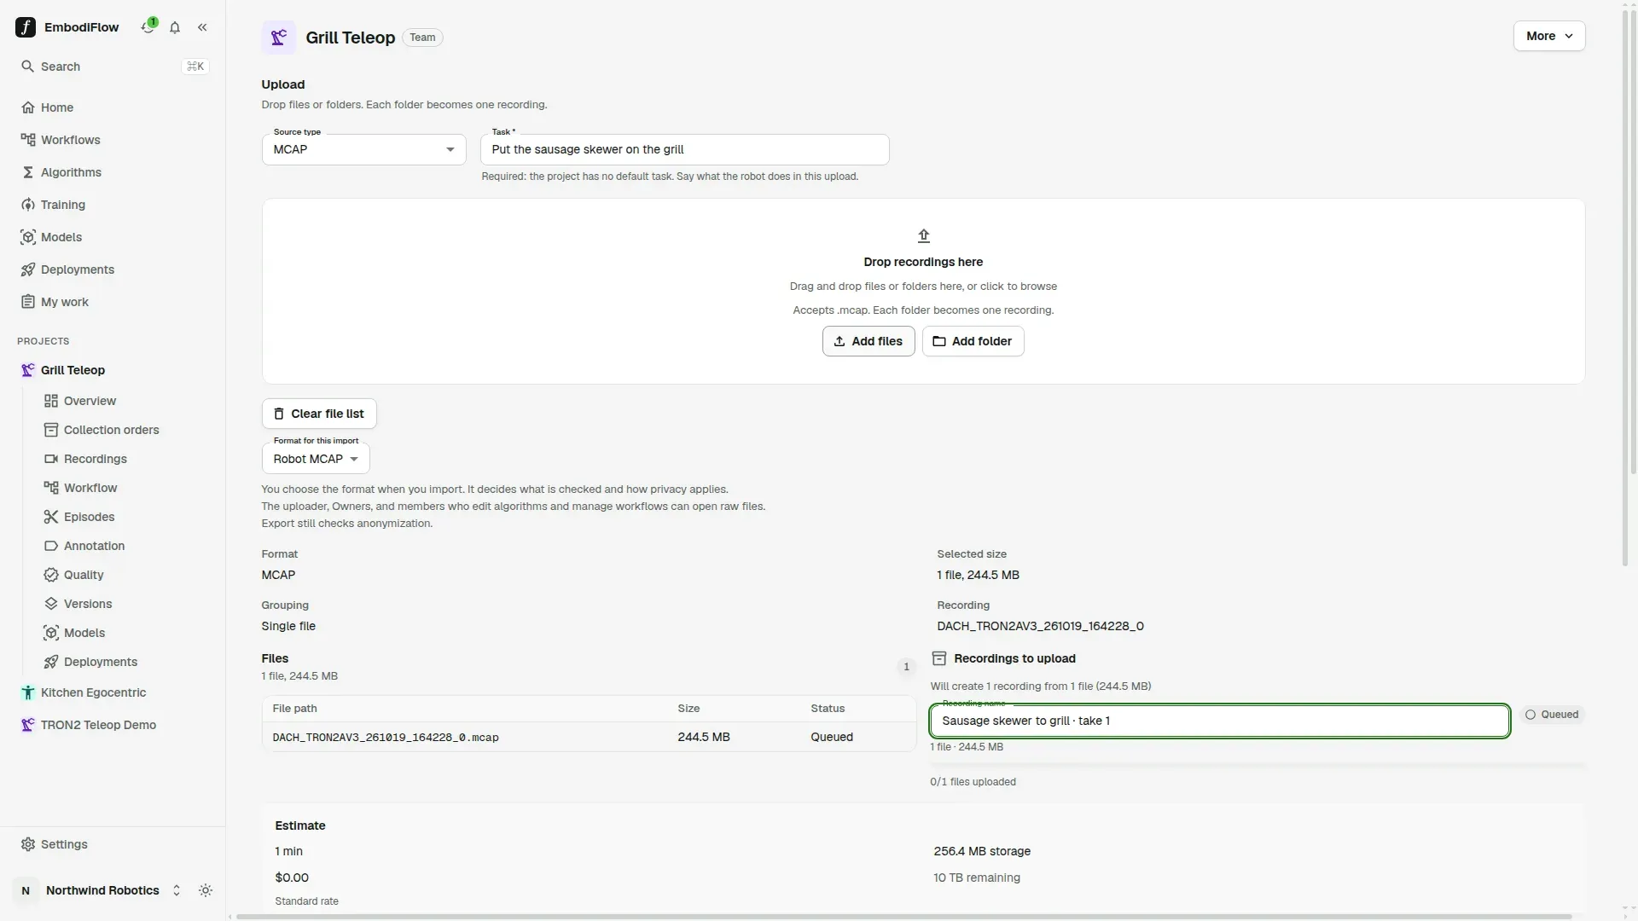Click Clear file list button
This screenshot has width=1638, height=921.
[x=318, y=414]
